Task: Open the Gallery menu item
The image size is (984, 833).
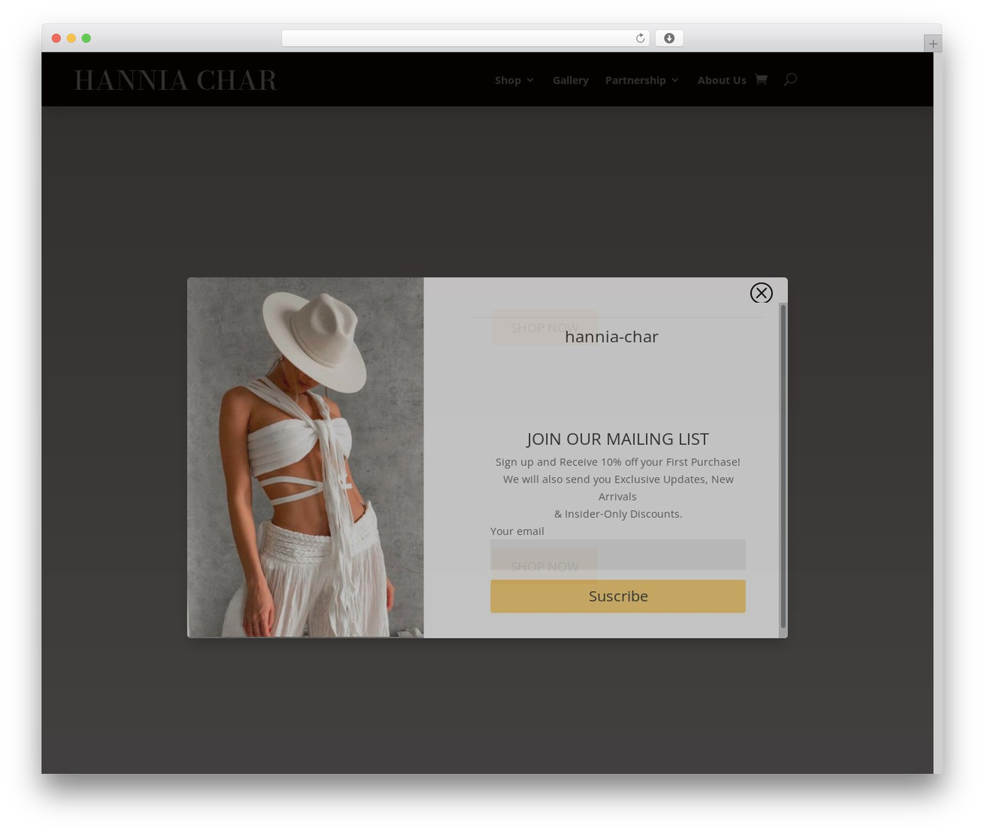Action: [x=570, y=80]
